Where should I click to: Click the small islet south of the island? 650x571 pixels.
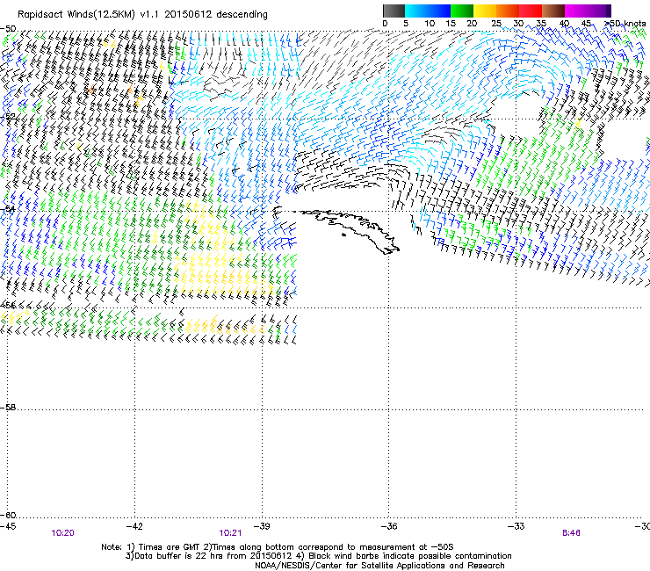(x=343, y=235)
